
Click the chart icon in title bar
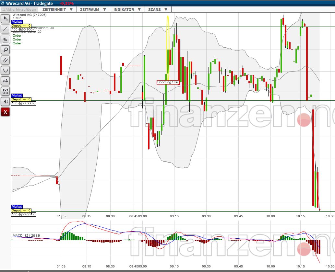click(2, 3)
